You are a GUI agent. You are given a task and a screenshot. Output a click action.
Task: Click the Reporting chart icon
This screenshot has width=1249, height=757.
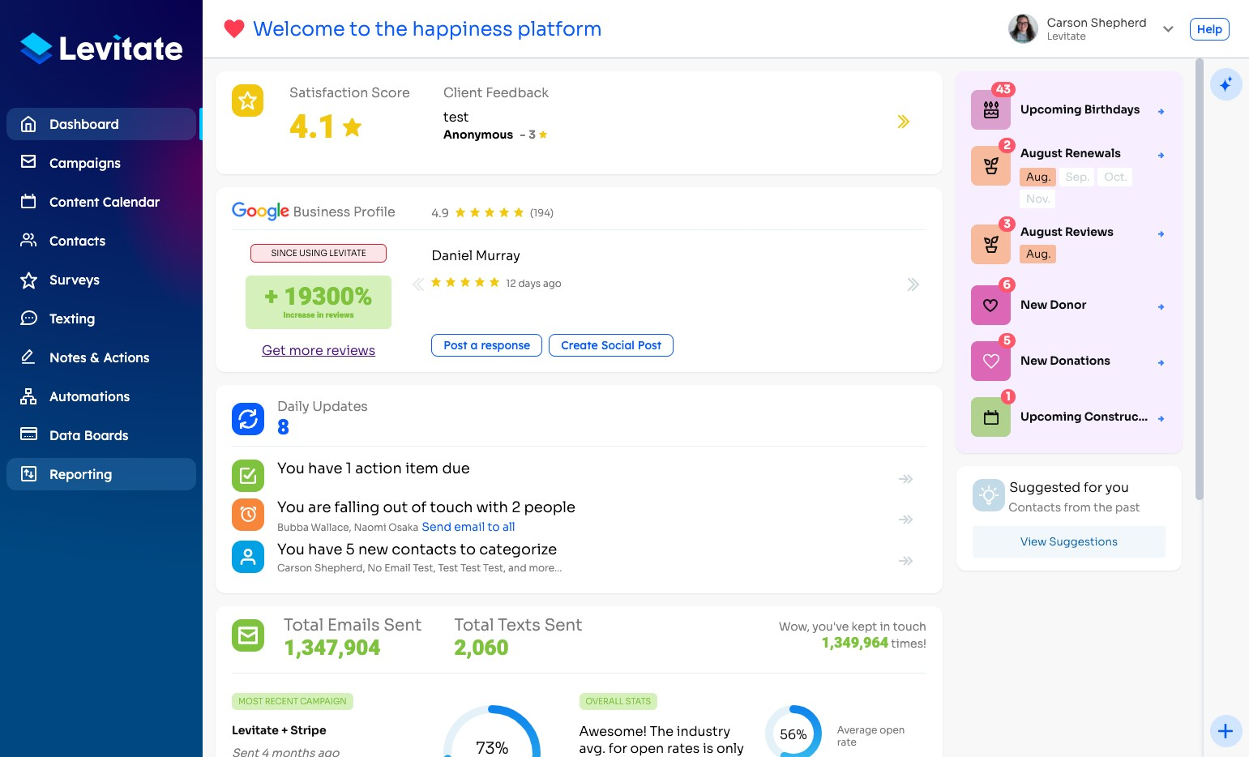click(28, 474)
